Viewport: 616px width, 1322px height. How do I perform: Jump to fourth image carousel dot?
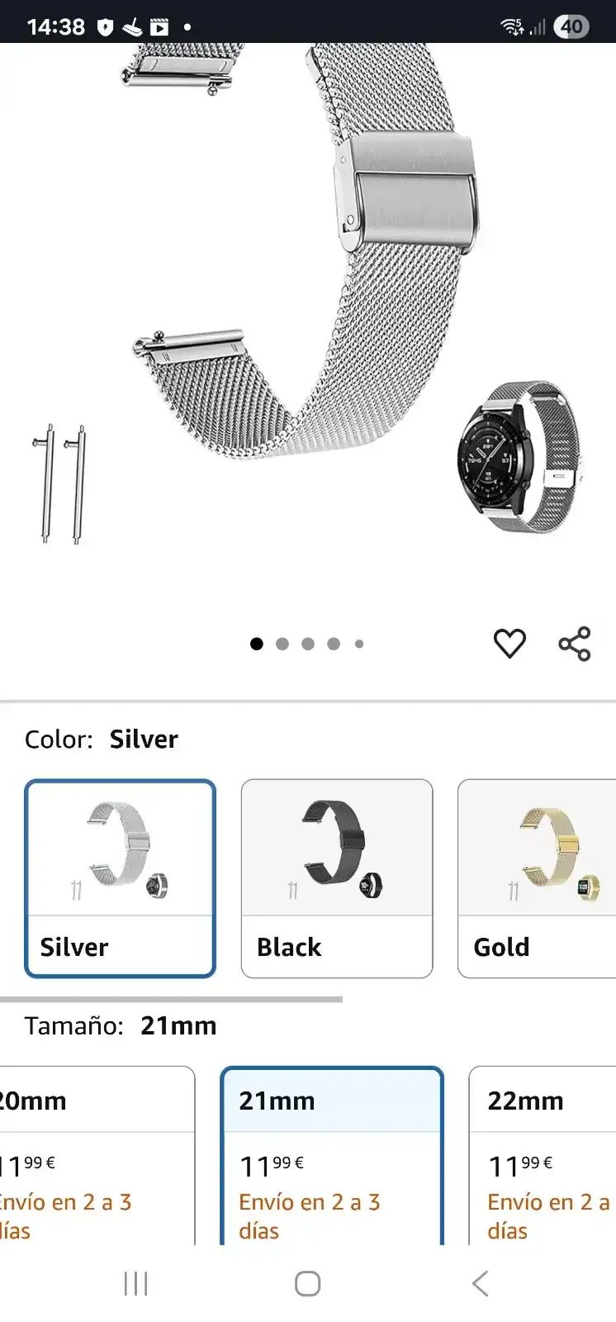point(334,644)
